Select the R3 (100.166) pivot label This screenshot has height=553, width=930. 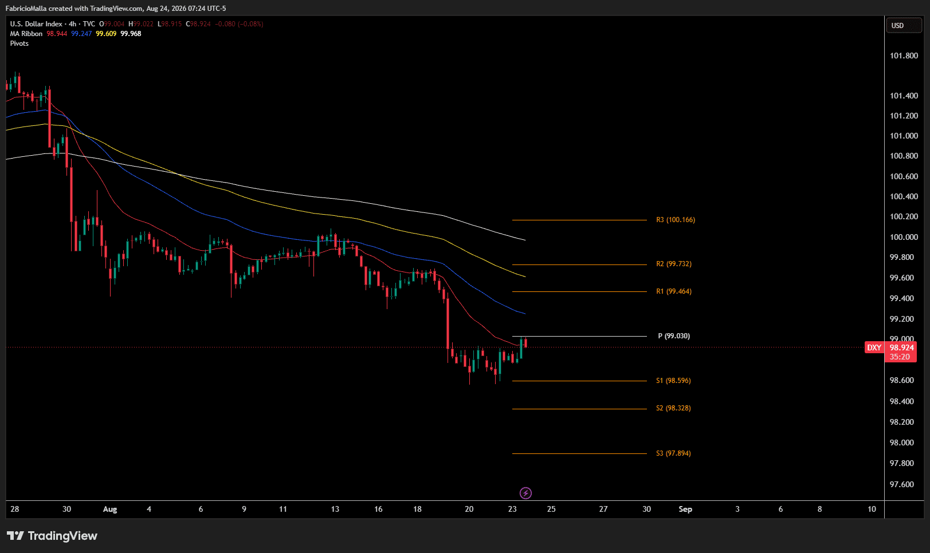coord(676,220)
